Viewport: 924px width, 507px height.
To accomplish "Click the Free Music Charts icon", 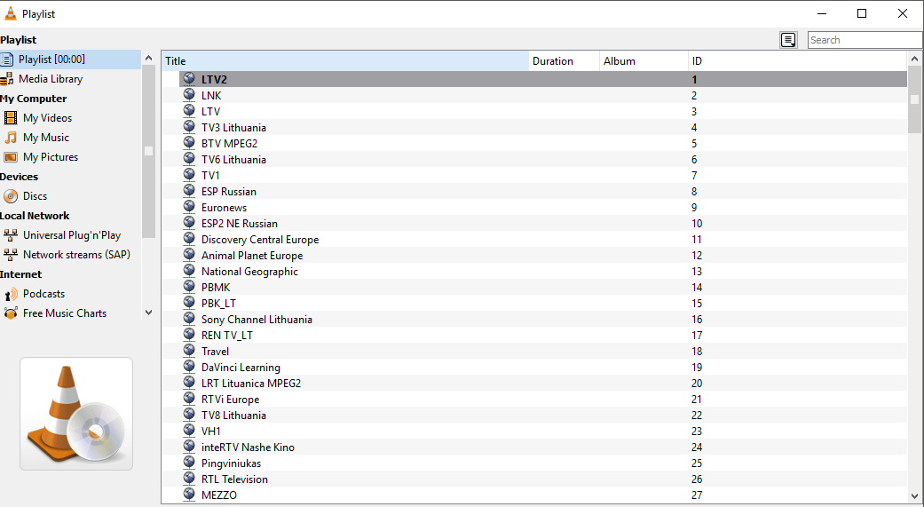I will pos(11,313).
